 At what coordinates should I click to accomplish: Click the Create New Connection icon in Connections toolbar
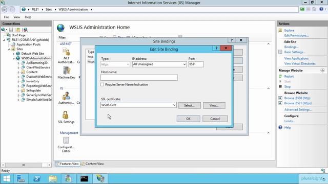tap(4, 30)
